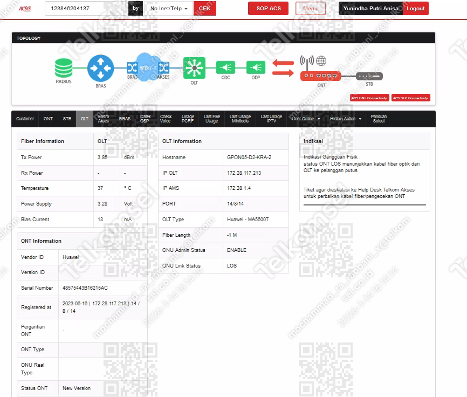Click Bias Current value 13
The height and width of the screenshot is (397, 467).
[x=100, y=220]
